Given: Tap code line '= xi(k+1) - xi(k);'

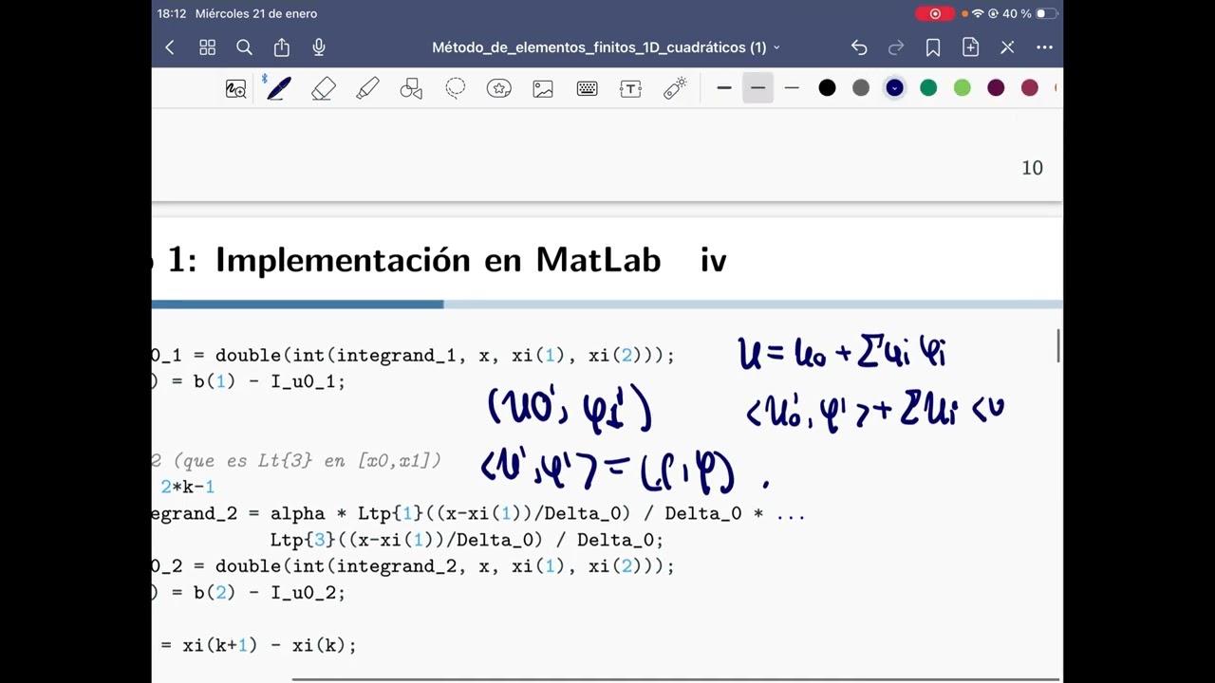Looking at the screenshot, I should [x=258, y=645].
